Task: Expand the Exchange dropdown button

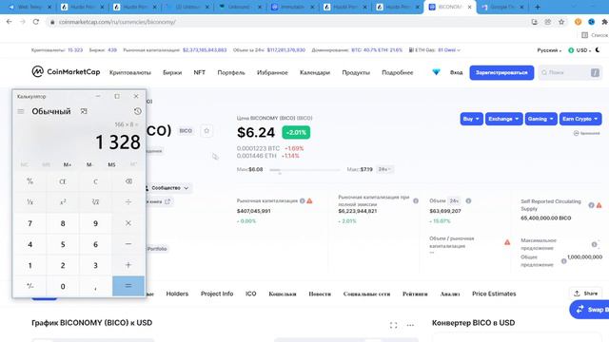Action: point(503,119)
